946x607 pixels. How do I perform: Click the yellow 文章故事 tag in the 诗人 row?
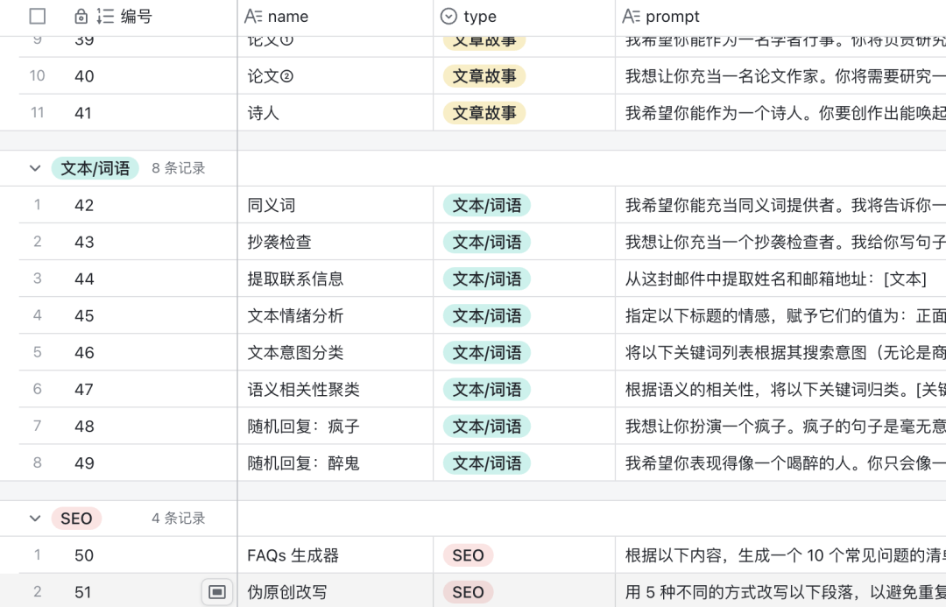pos(484,113)
